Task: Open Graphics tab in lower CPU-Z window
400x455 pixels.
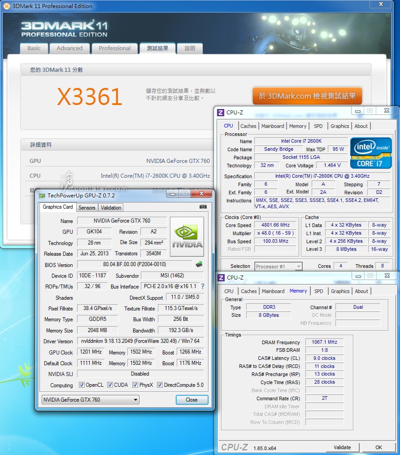Action: pos(340,291)
